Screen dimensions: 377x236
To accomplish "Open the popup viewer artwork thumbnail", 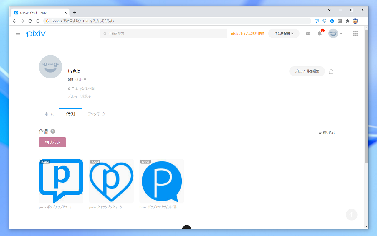I will [x=61, y=181].
